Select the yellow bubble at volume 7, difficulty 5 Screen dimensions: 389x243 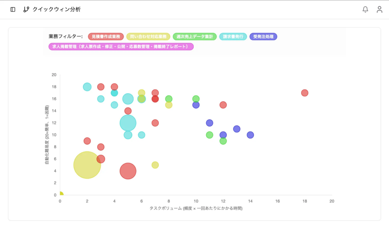pyautogui.click(x=155, y=165)
